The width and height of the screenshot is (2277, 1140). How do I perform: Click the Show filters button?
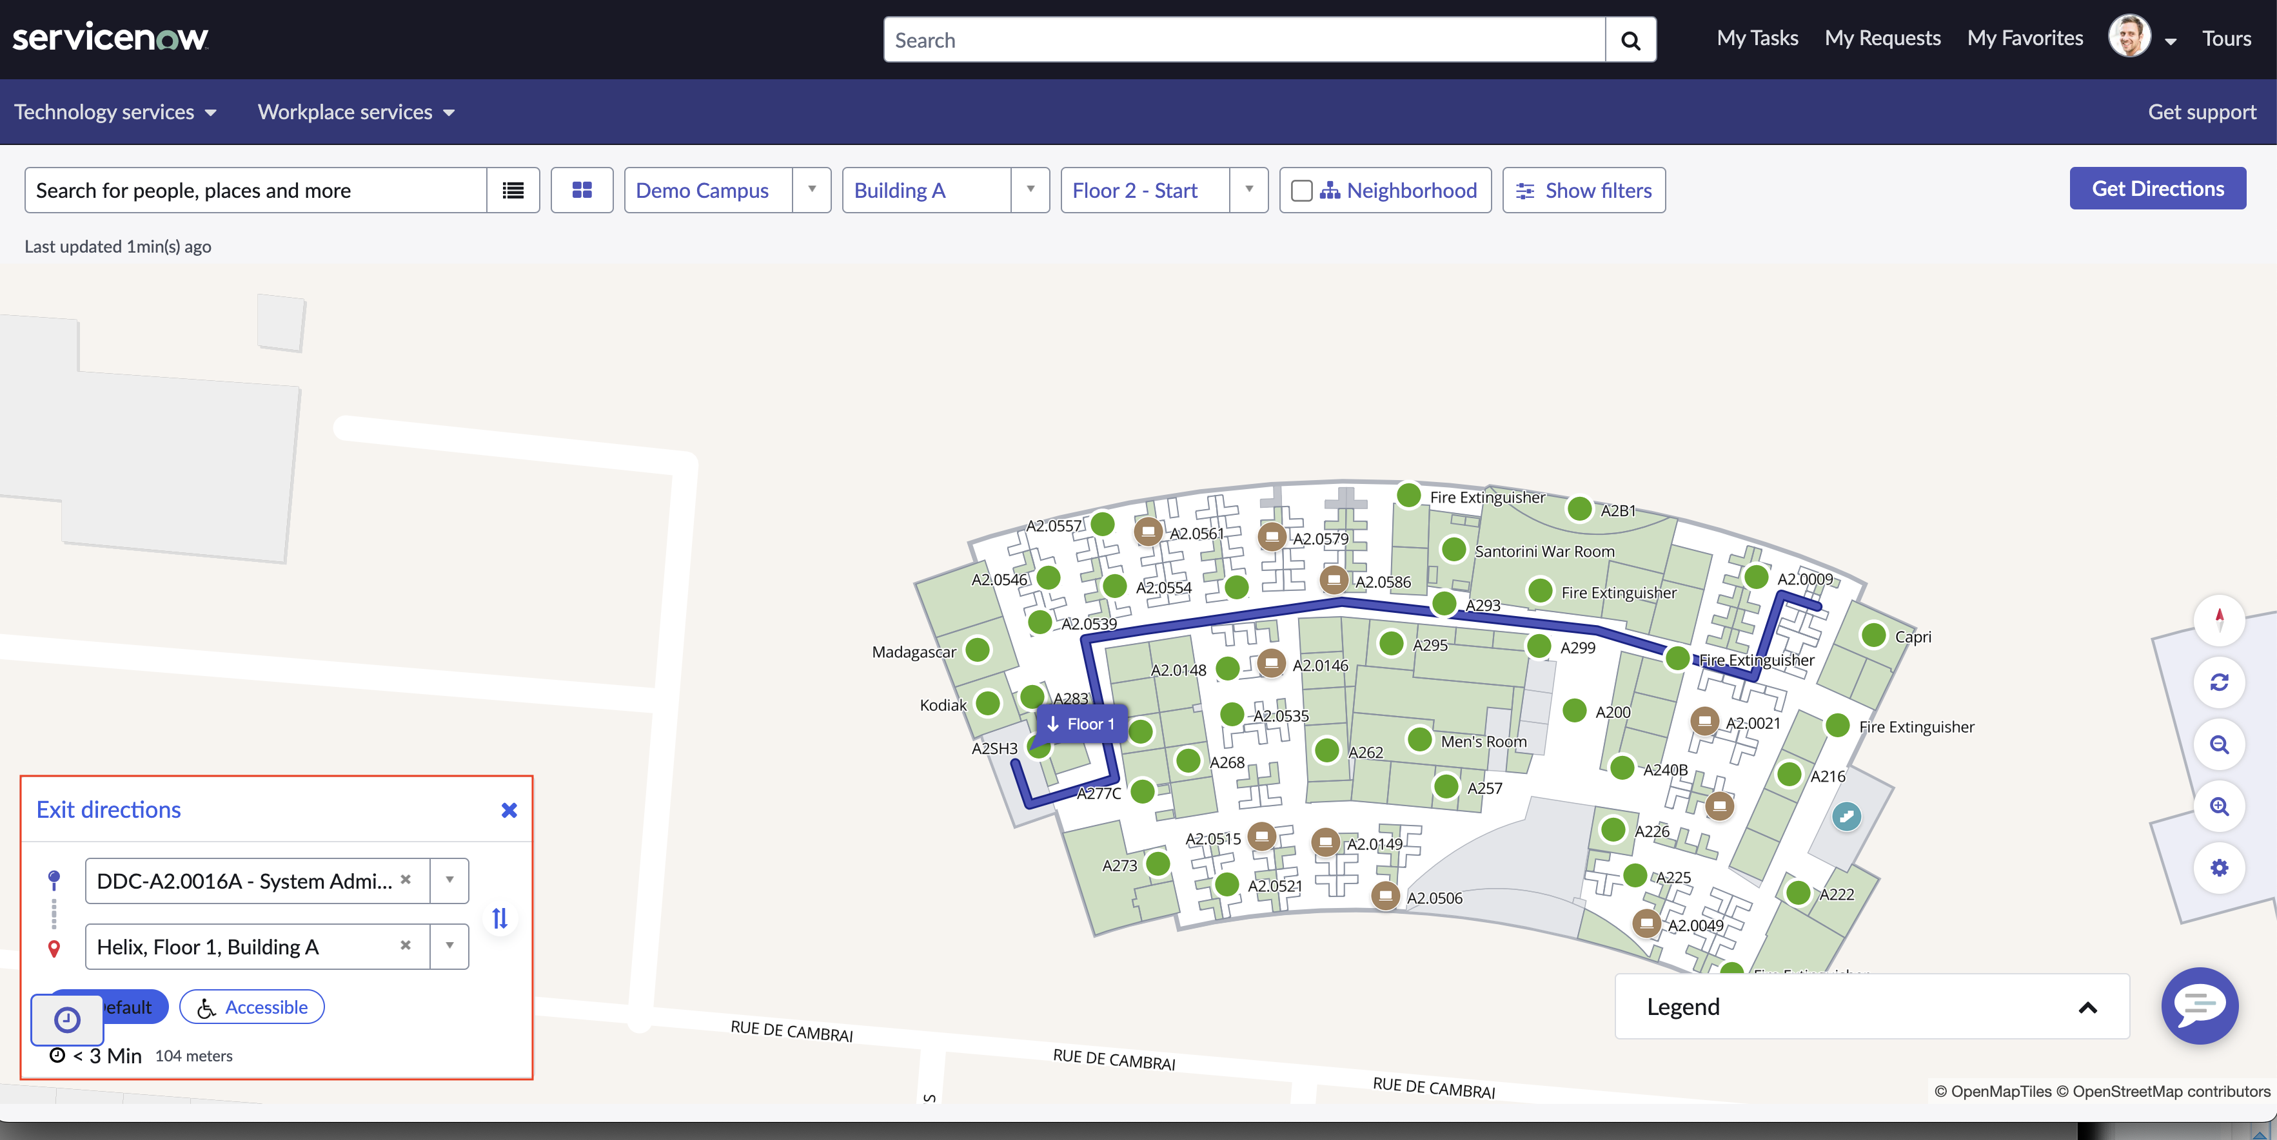tap(1583, 190)
